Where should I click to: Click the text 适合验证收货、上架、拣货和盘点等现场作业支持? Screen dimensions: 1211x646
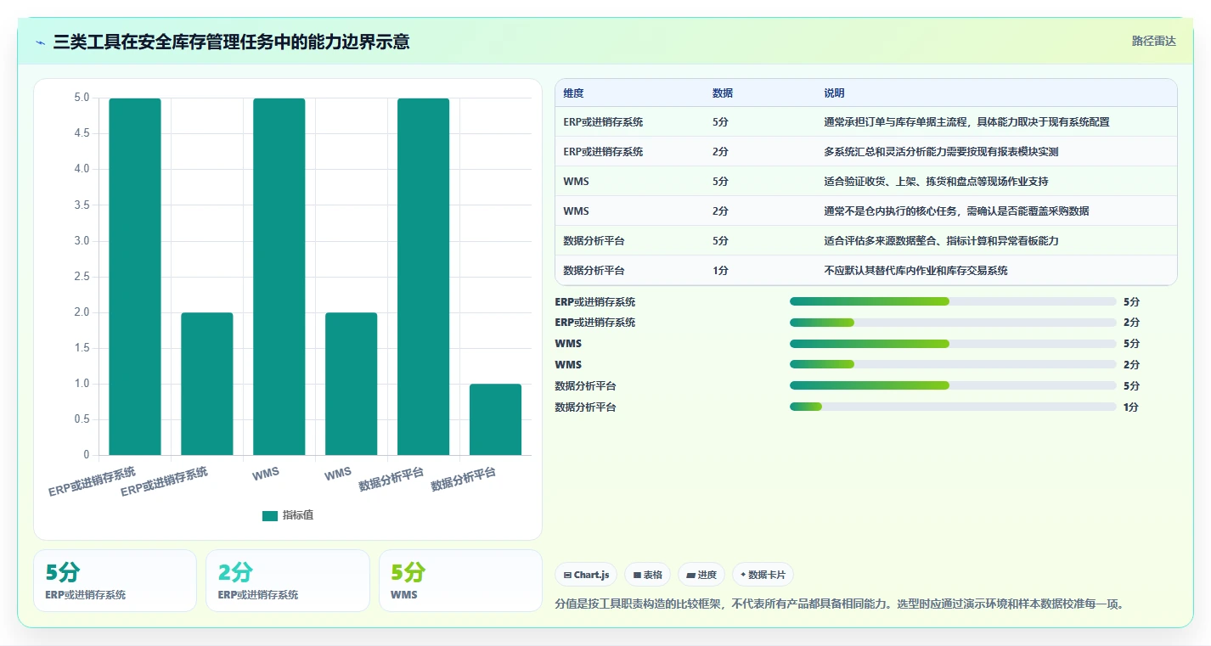coord(936,182)
